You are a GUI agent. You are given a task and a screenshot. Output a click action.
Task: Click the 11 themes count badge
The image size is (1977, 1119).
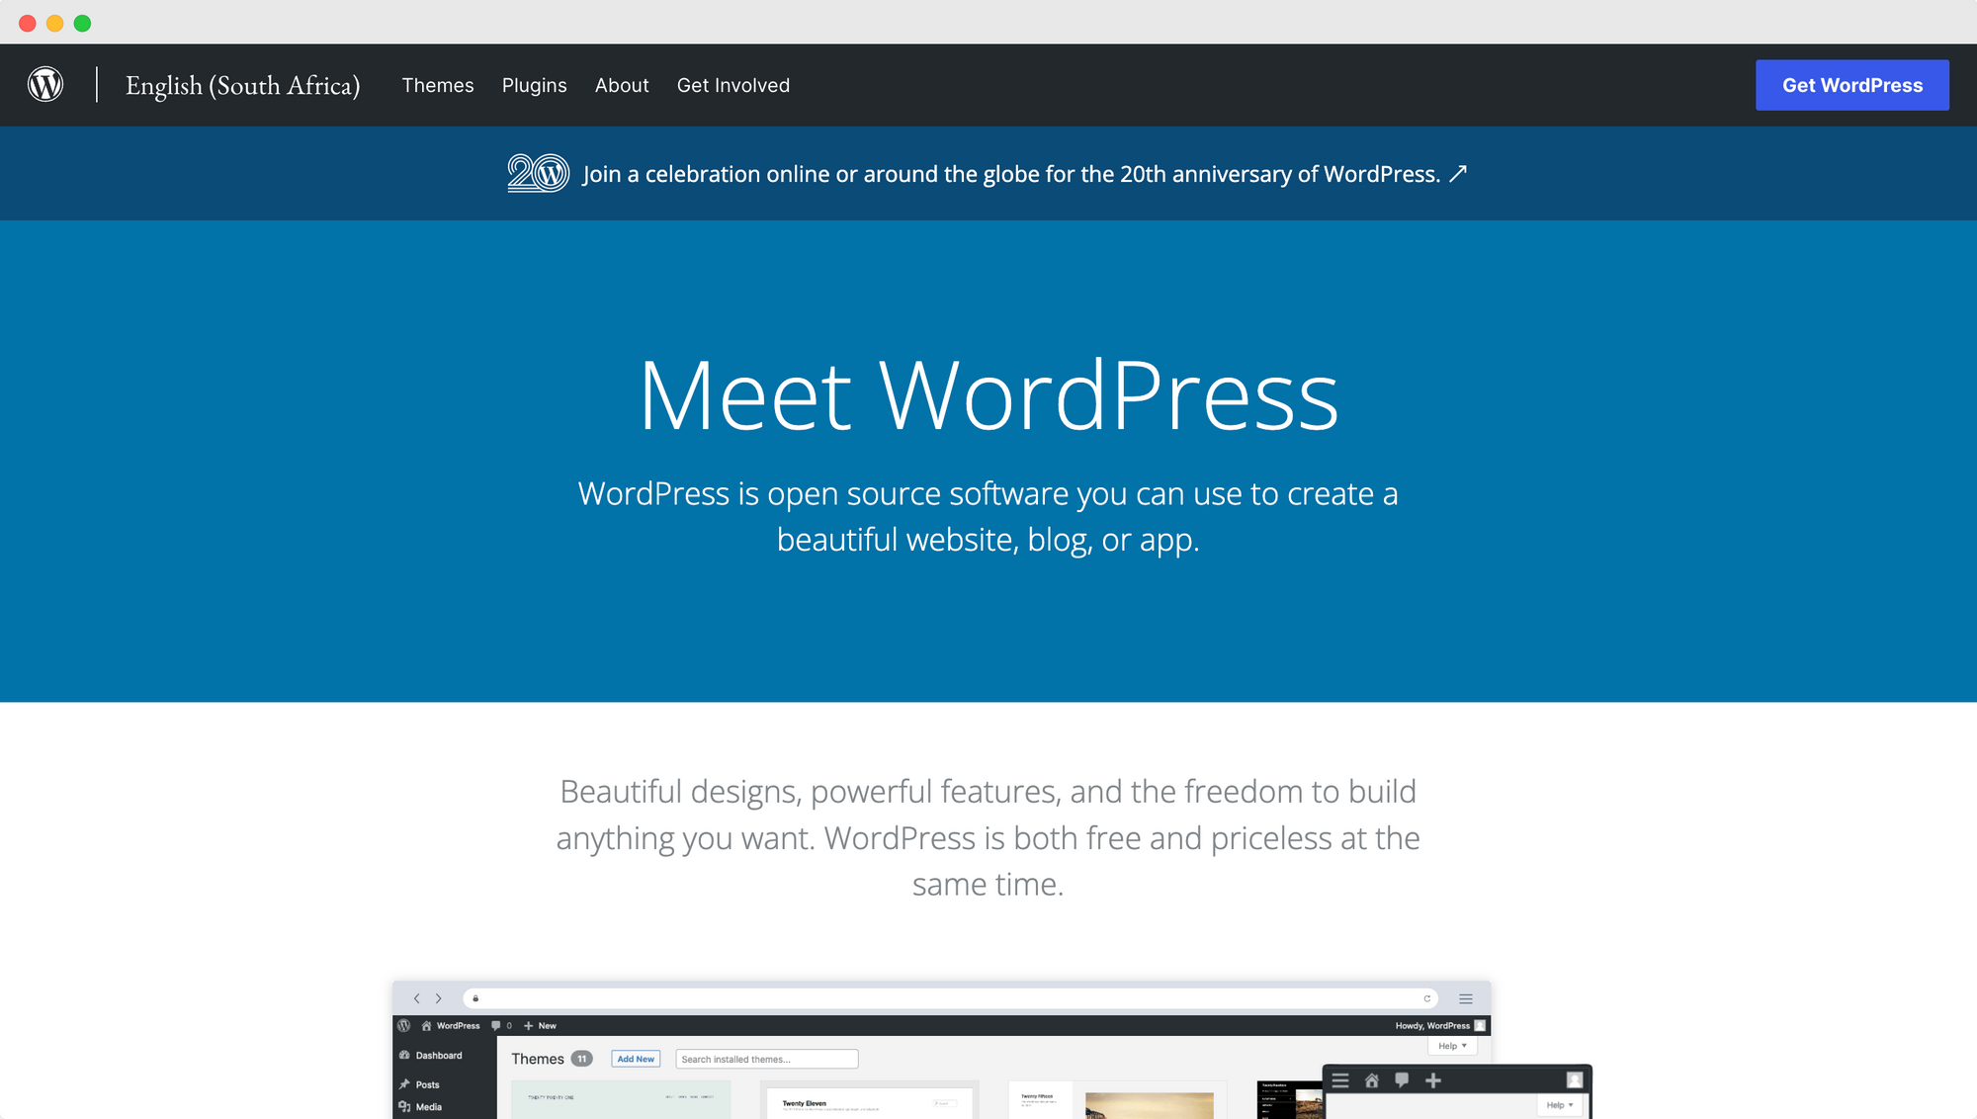pos(582,1059)
